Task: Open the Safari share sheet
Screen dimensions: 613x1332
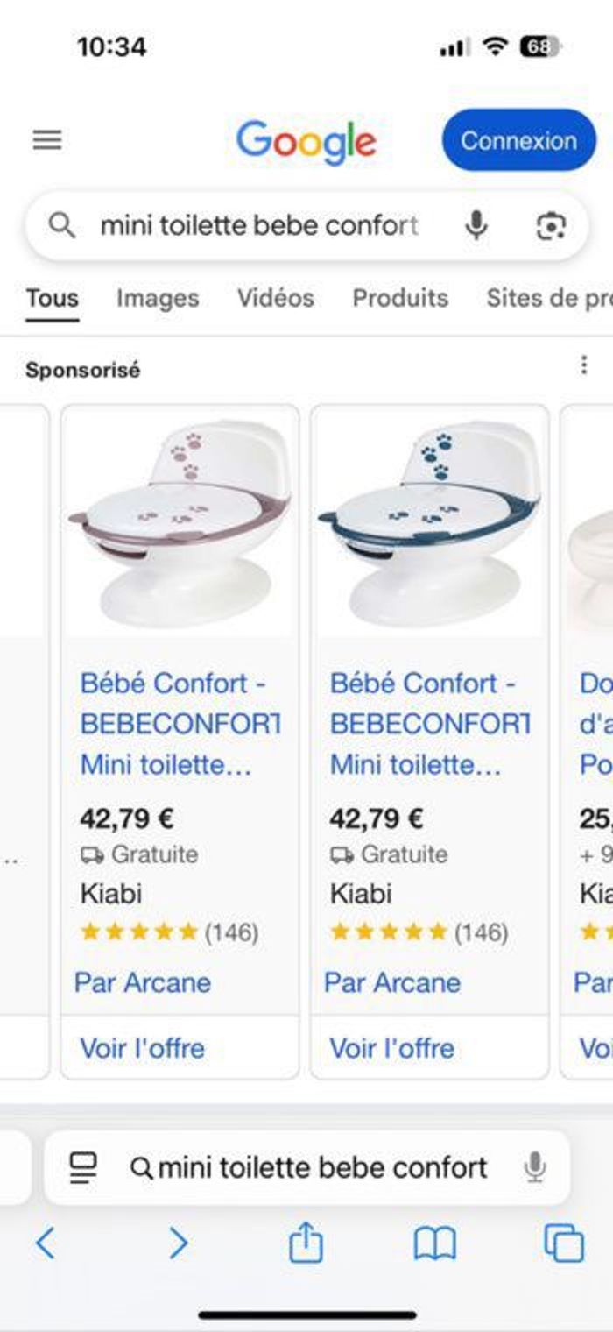Action: (306, 1243)
